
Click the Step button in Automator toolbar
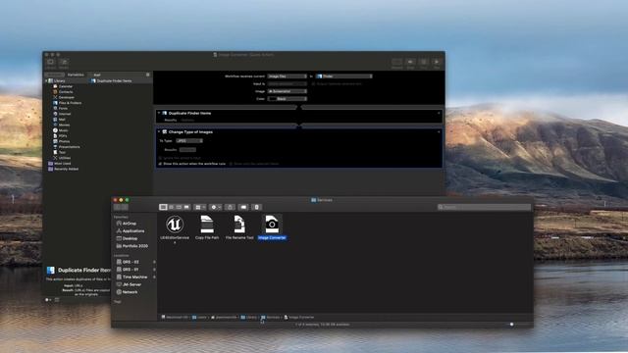tap(410, 62)
